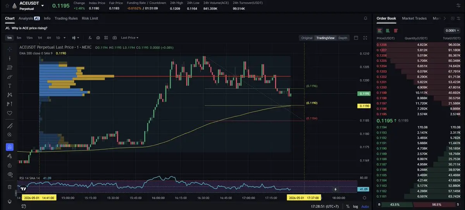The height and width of the screenshot is (210, 465).
Task: Open the Info tab
Action: click(47, 18)
